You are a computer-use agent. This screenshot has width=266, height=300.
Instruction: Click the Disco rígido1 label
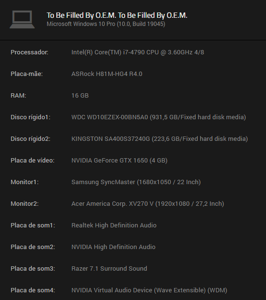tap(30, 117)
